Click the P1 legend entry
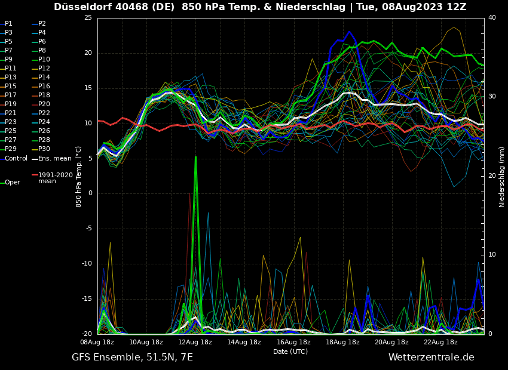Image resolution: width=508 pixels, height=370 pixels. coord(8,24)
